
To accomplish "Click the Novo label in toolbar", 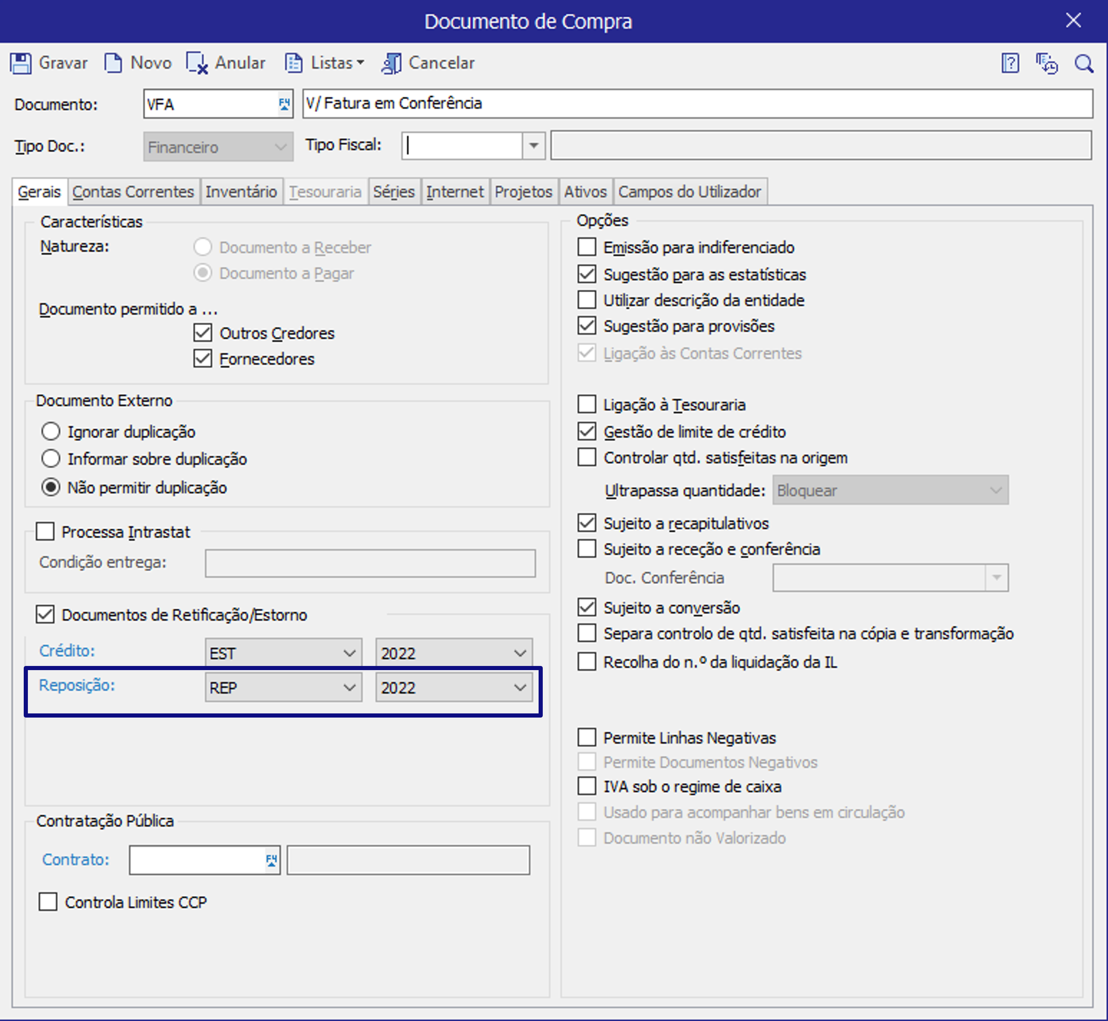I will click(151, 63).
